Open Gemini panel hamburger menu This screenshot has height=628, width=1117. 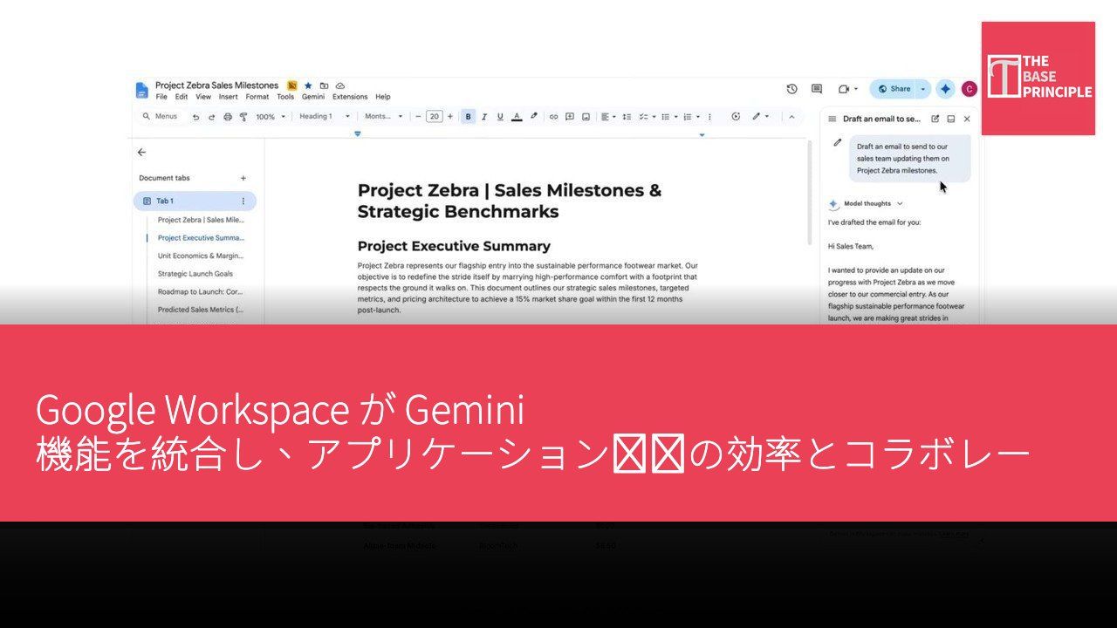tap(833, 119)
